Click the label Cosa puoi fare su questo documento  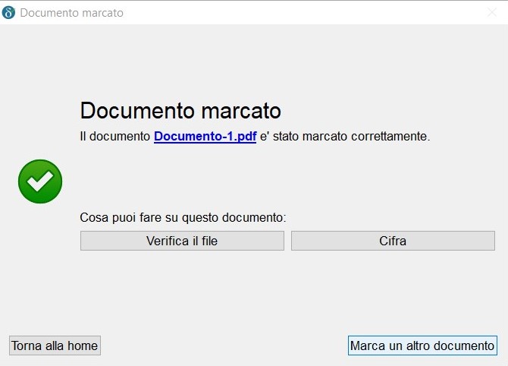click(x=183, y=218)
